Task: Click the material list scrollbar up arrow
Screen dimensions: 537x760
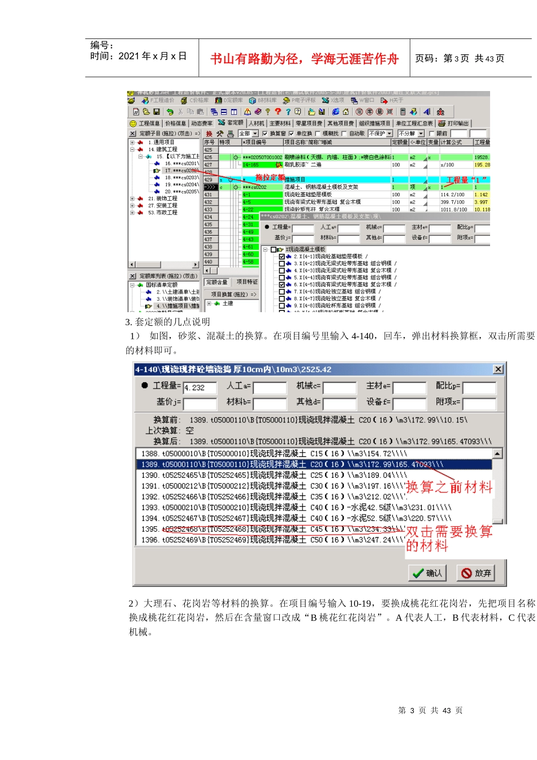Action: 497,454
